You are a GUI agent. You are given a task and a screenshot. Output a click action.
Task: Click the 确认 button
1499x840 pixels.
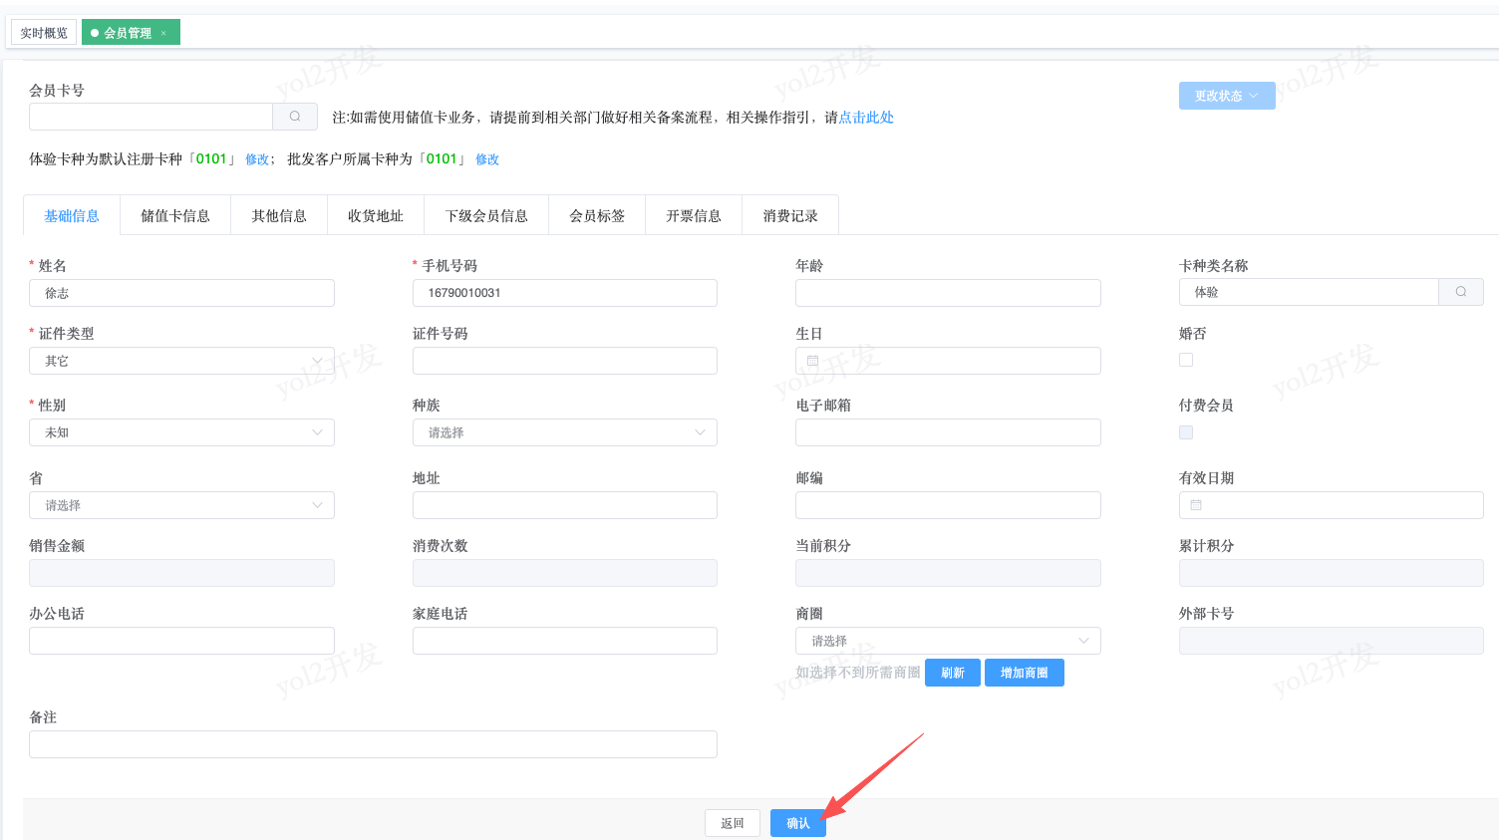[798, 823]
